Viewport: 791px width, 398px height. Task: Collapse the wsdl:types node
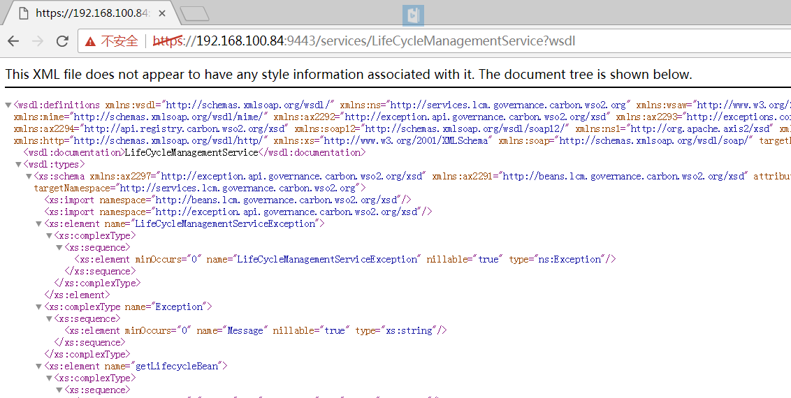point(18,165)
